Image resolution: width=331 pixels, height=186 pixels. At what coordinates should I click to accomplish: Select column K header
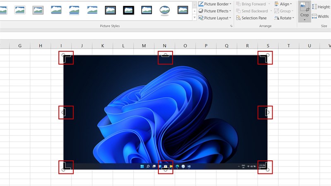[103, 46]
